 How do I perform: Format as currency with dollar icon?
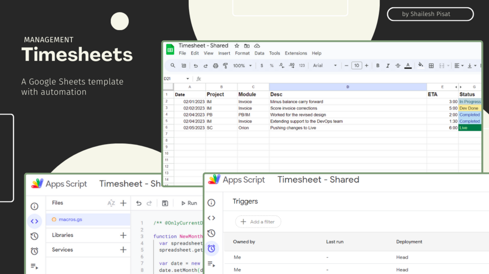[x=262, y=65]
